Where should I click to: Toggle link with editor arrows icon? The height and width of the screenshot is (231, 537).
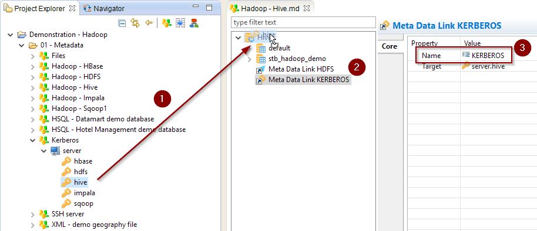click(135, 23)
